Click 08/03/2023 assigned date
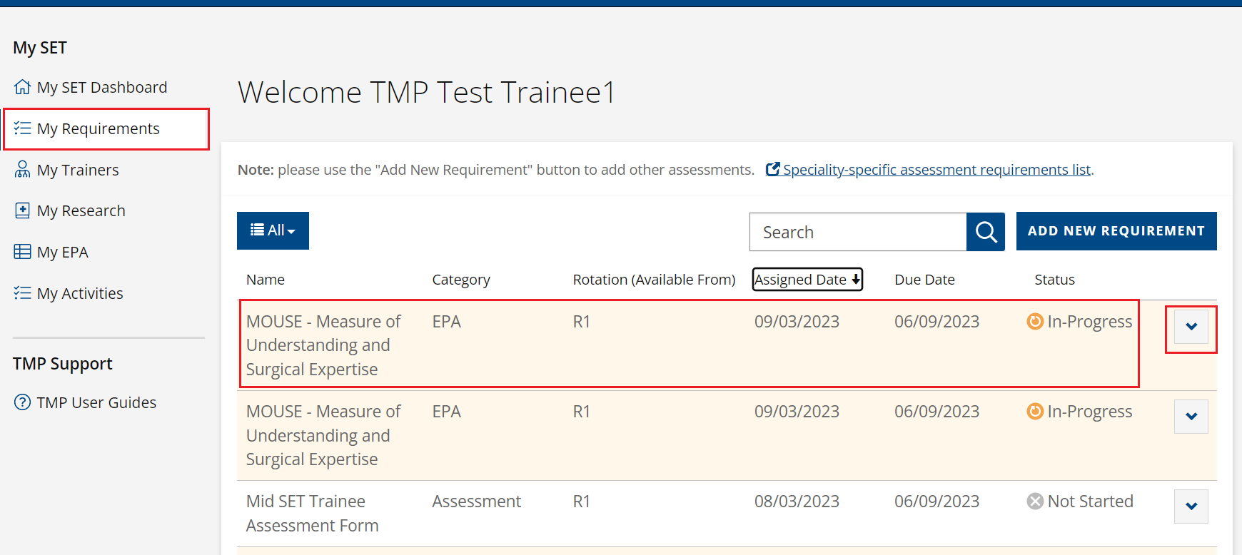Image resolution: width=1242 pixels, height=555 pixels. [x=797, y=501]
